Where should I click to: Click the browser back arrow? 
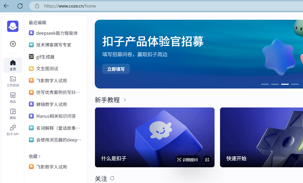point(6,6)
